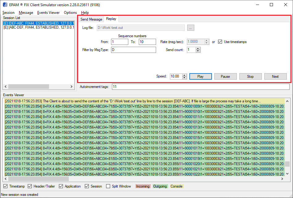Click the sequence number To field
This screenshot has height=198, width=293.
tap(147, 42)
